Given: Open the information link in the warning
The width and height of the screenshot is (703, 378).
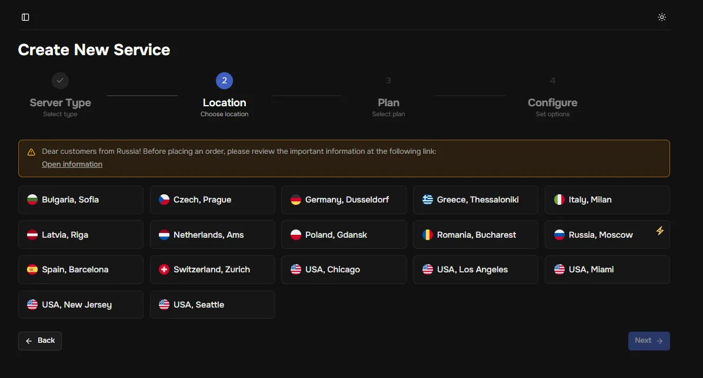Looking at the screenshot, I should coord(72,164).
